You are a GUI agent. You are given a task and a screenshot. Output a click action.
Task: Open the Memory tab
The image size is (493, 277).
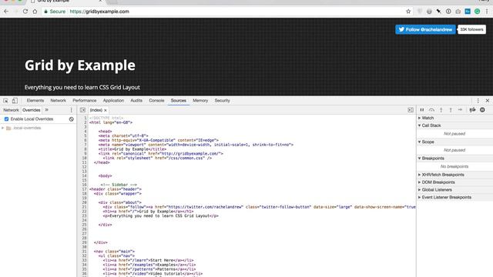tap(200, 101)
